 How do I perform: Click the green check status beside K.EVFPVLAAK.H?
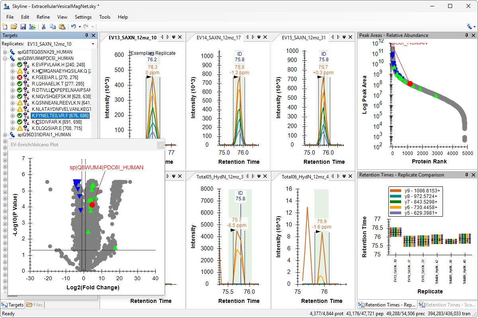pyautogui.click(x=20, y=65)
